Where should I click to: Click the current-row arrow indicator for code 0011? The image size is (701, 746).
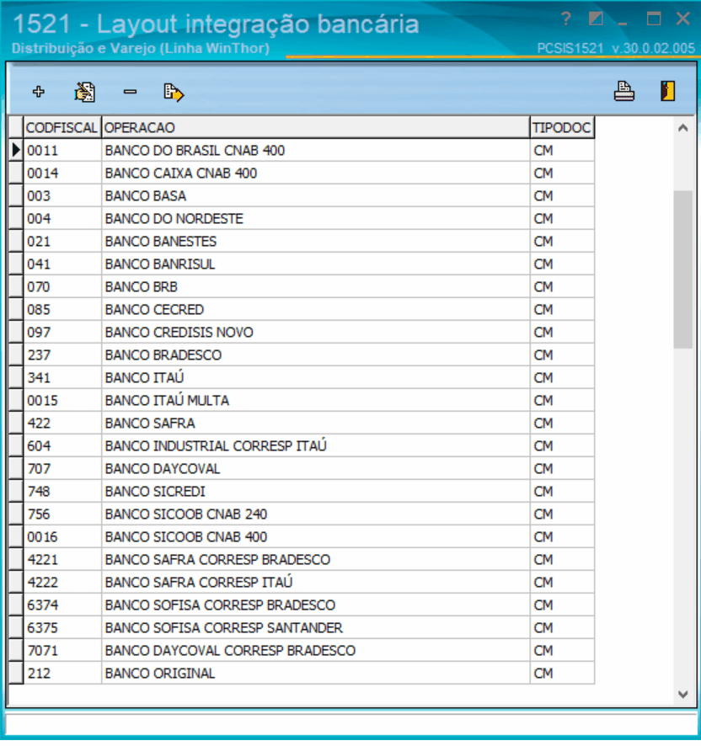[x=16, y=151]
